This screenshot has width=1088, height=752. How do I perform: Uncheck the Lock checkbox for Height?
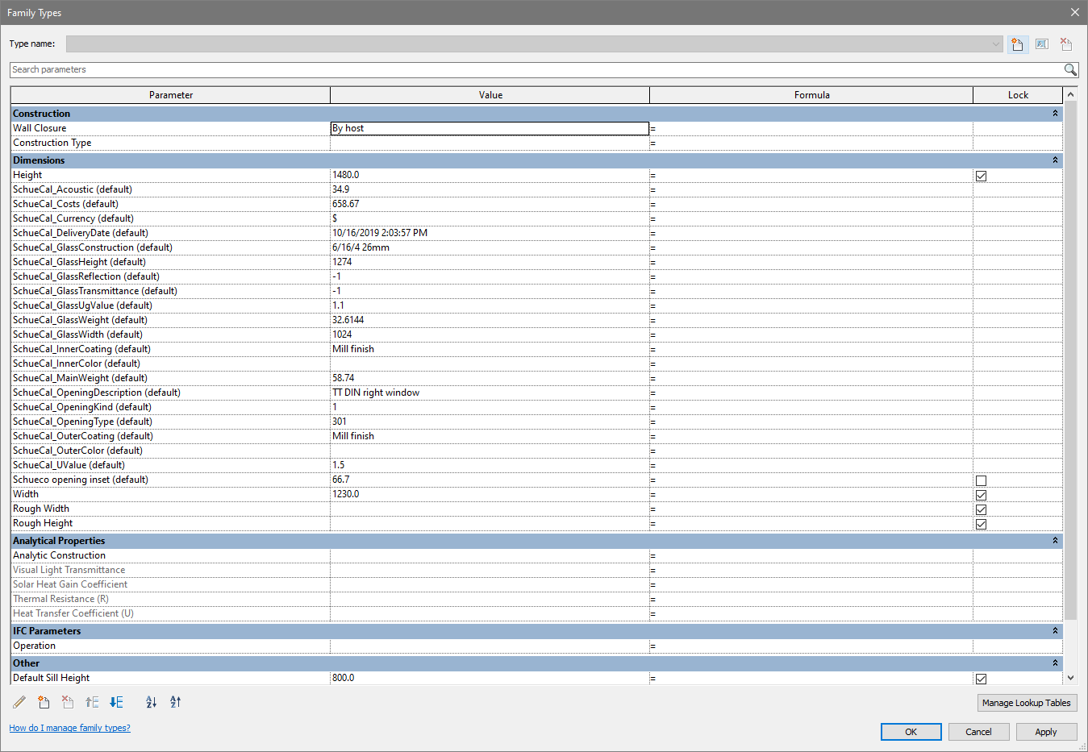(981, 176)
